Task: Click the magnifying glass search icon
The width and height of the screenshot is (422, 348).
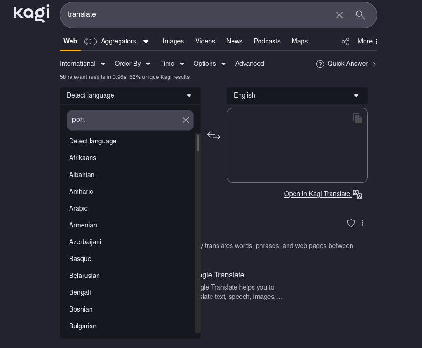Action: point(360,15)
